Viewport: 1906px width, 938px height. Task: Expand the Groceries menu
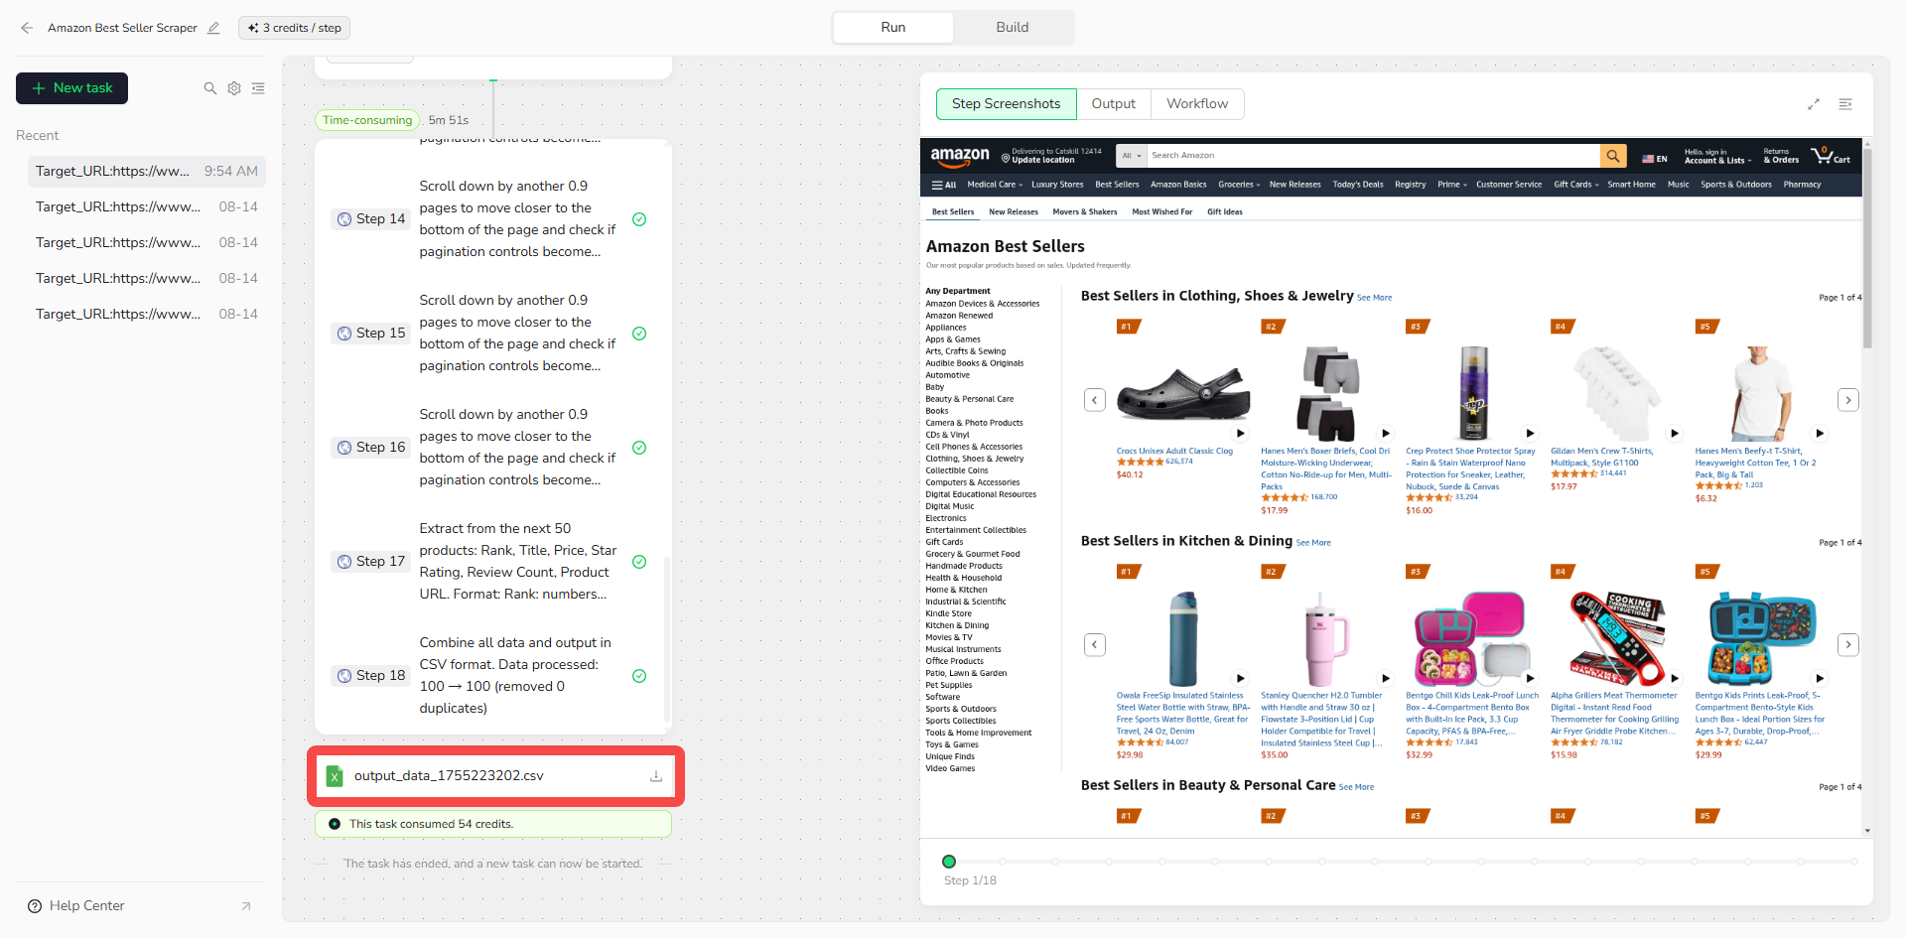(1239, 185)
